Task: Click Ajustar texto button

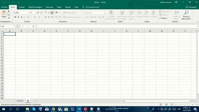Action: click(70, 12)
